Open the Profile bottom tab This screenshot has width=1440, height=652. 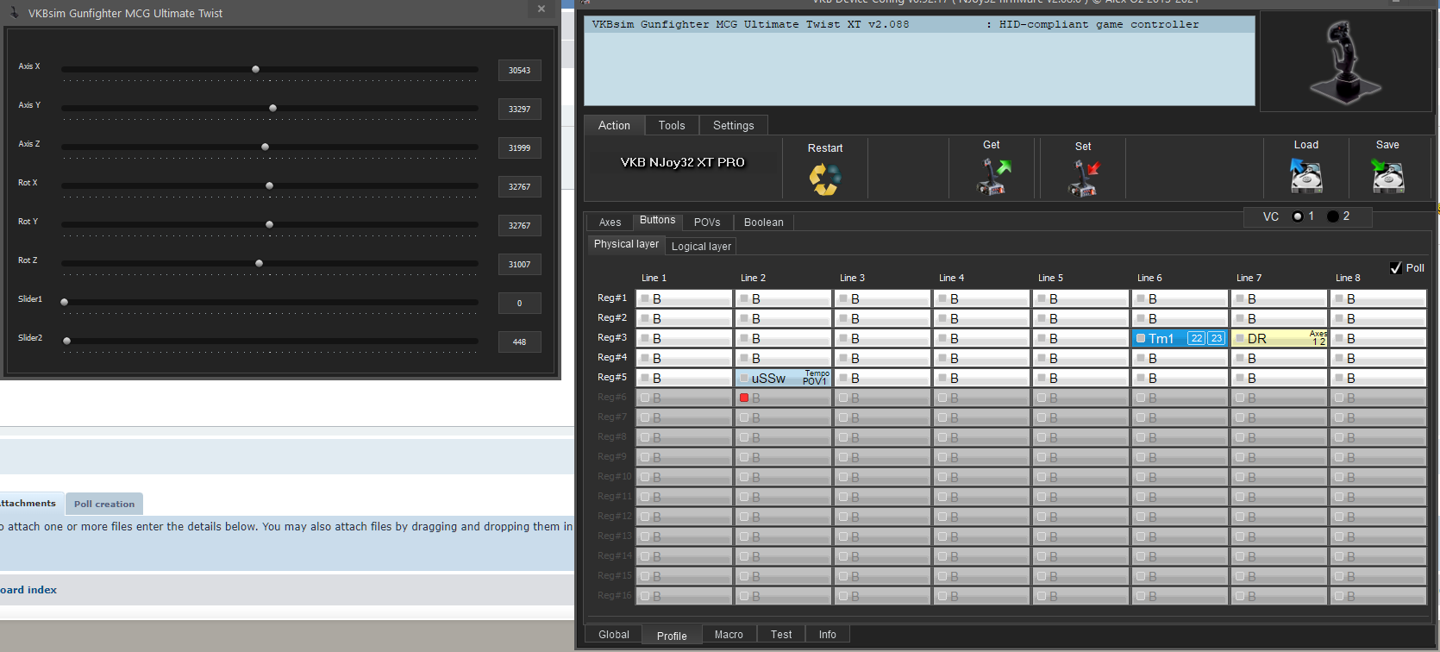[x=672, y=636]
